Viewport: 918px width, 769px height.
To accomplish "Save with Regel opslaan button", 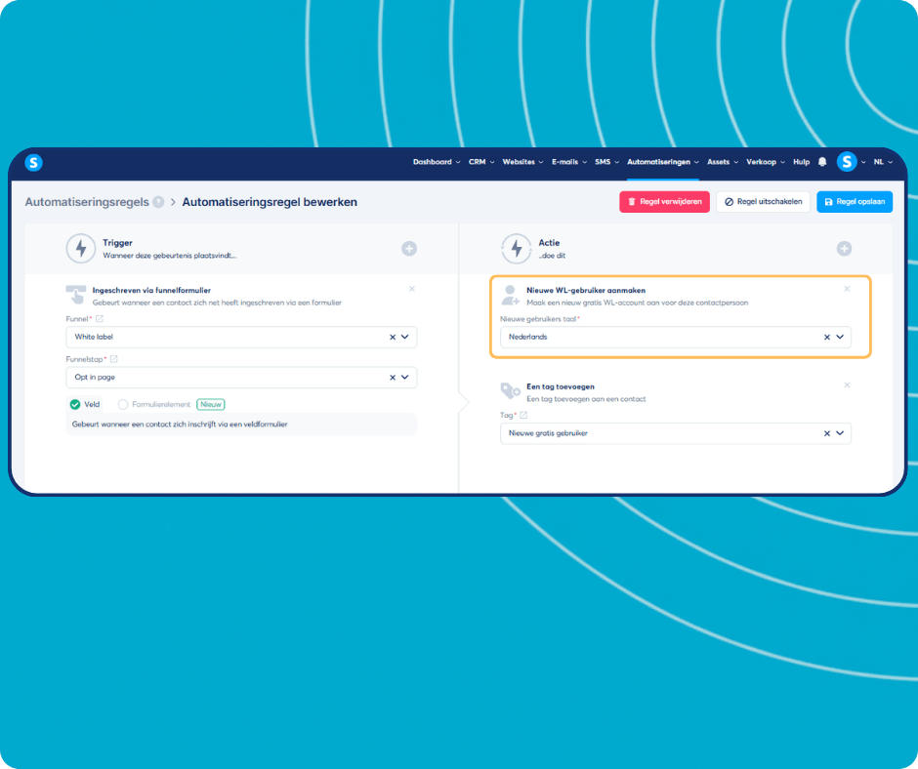I will click(x=855, y=202).
